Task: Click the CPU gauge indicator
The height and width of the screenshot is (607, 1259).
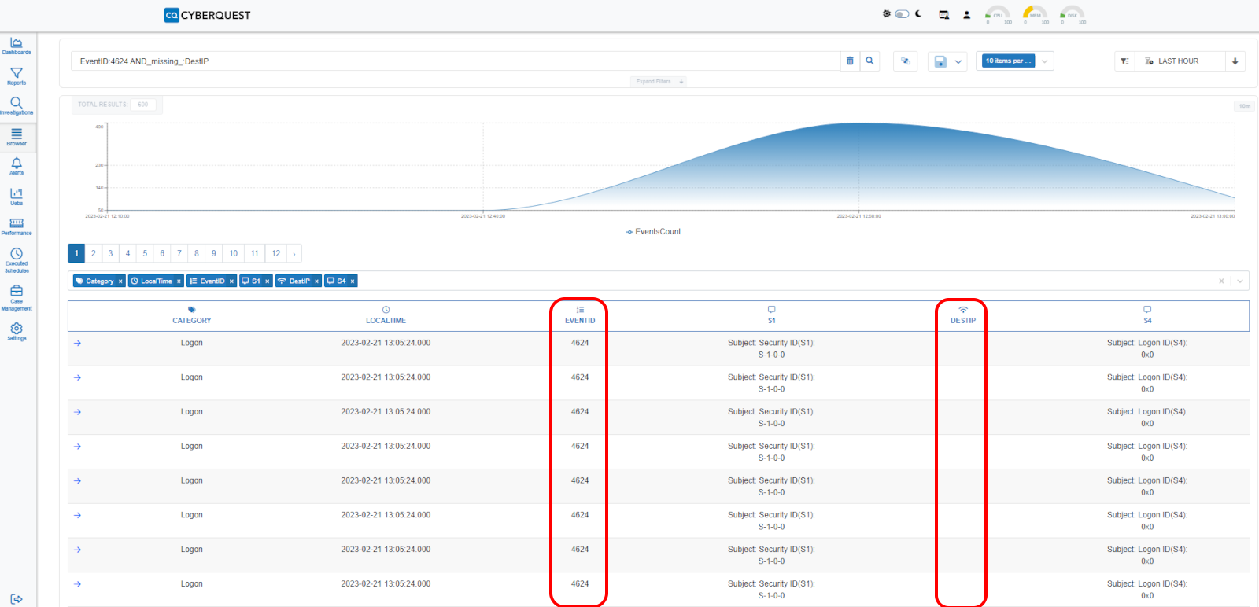Action: pos(998,15)
